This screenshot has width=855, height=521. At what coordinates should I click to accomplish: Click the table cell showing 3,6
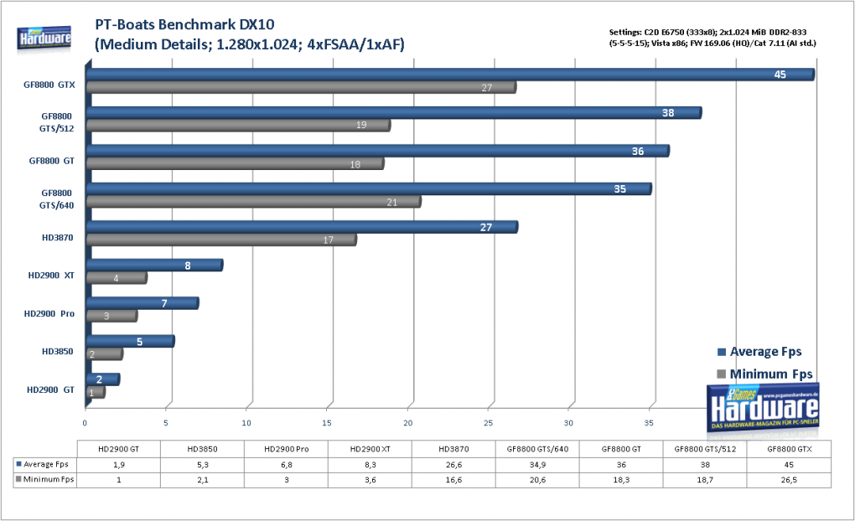[x=370, y=480]
